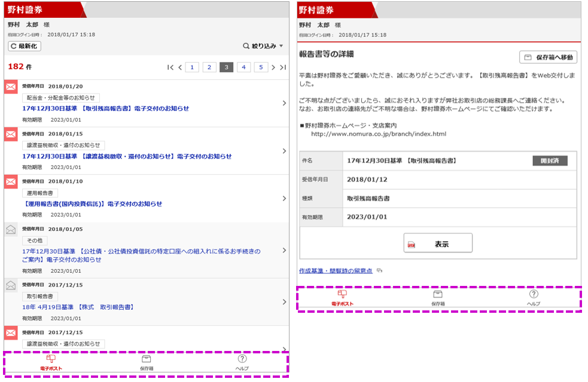Open 作成基準・閲覧時の留意点 link
588x382 pixels.
click(x=336, y=270)
